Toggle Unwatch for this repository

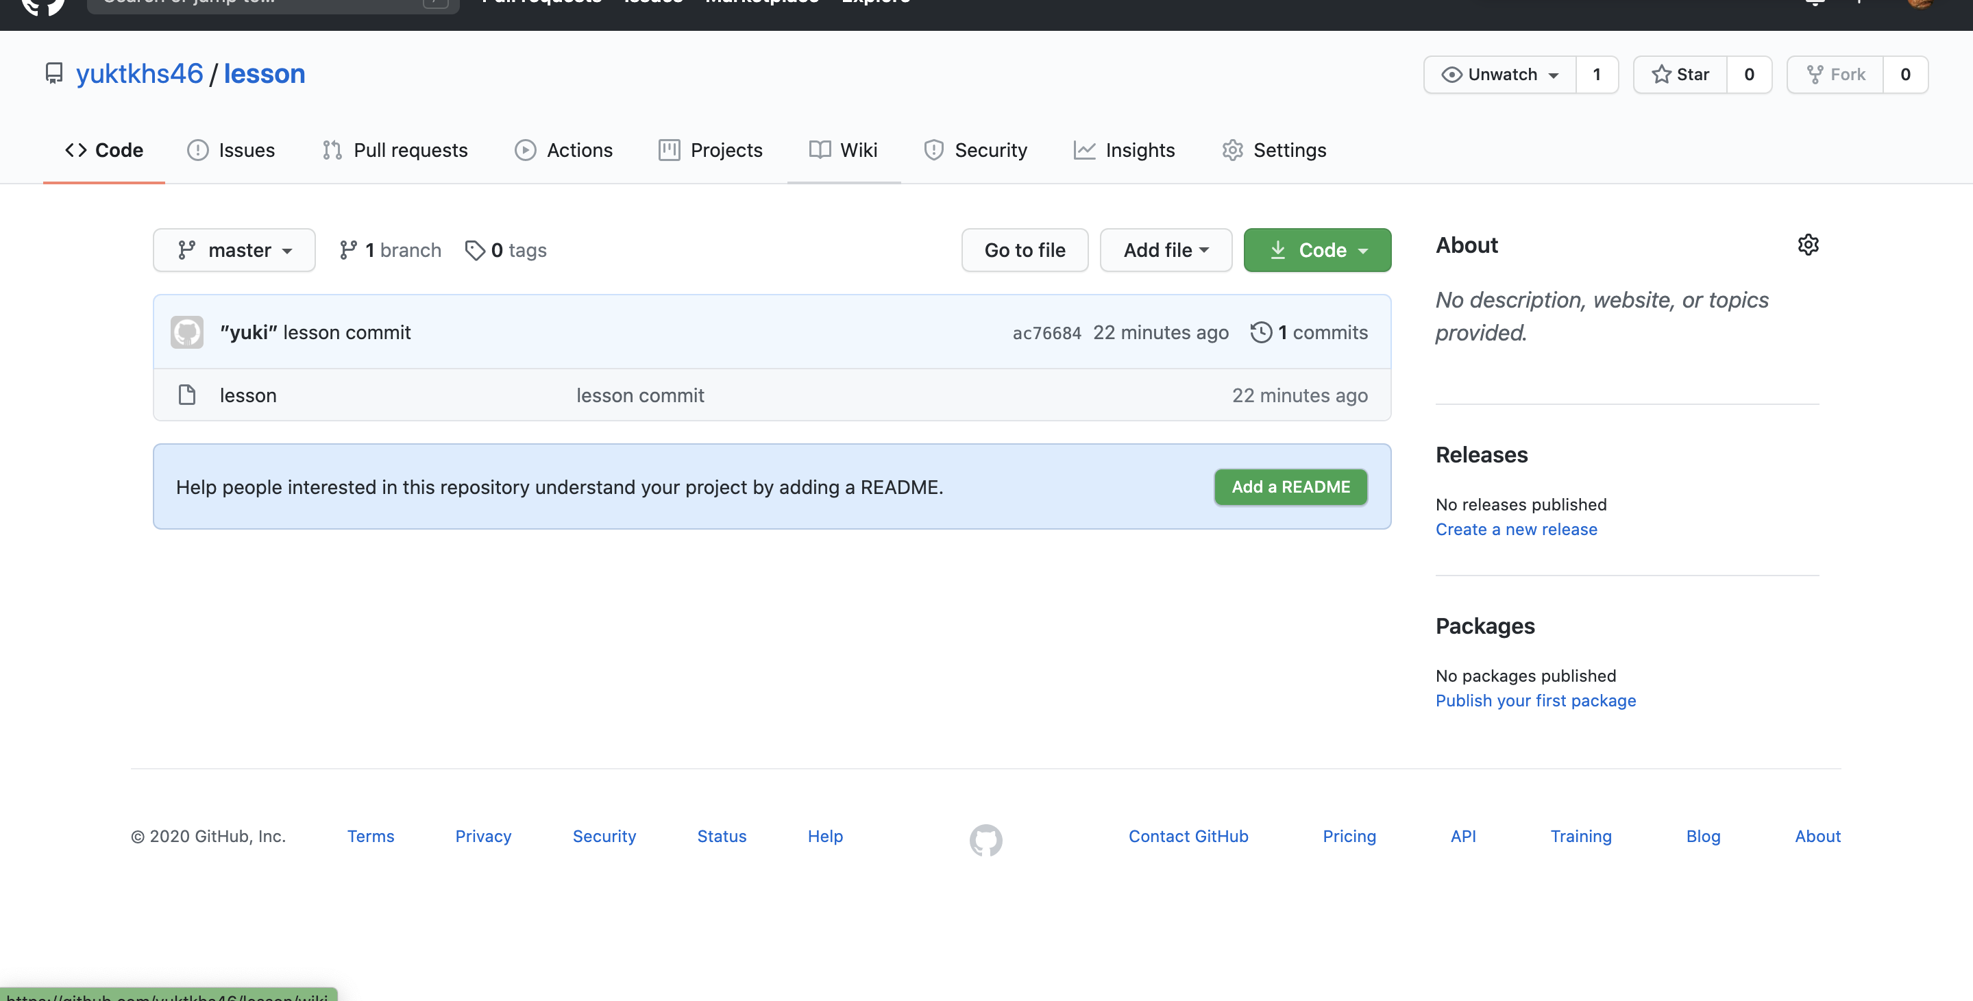(1499, 74)
